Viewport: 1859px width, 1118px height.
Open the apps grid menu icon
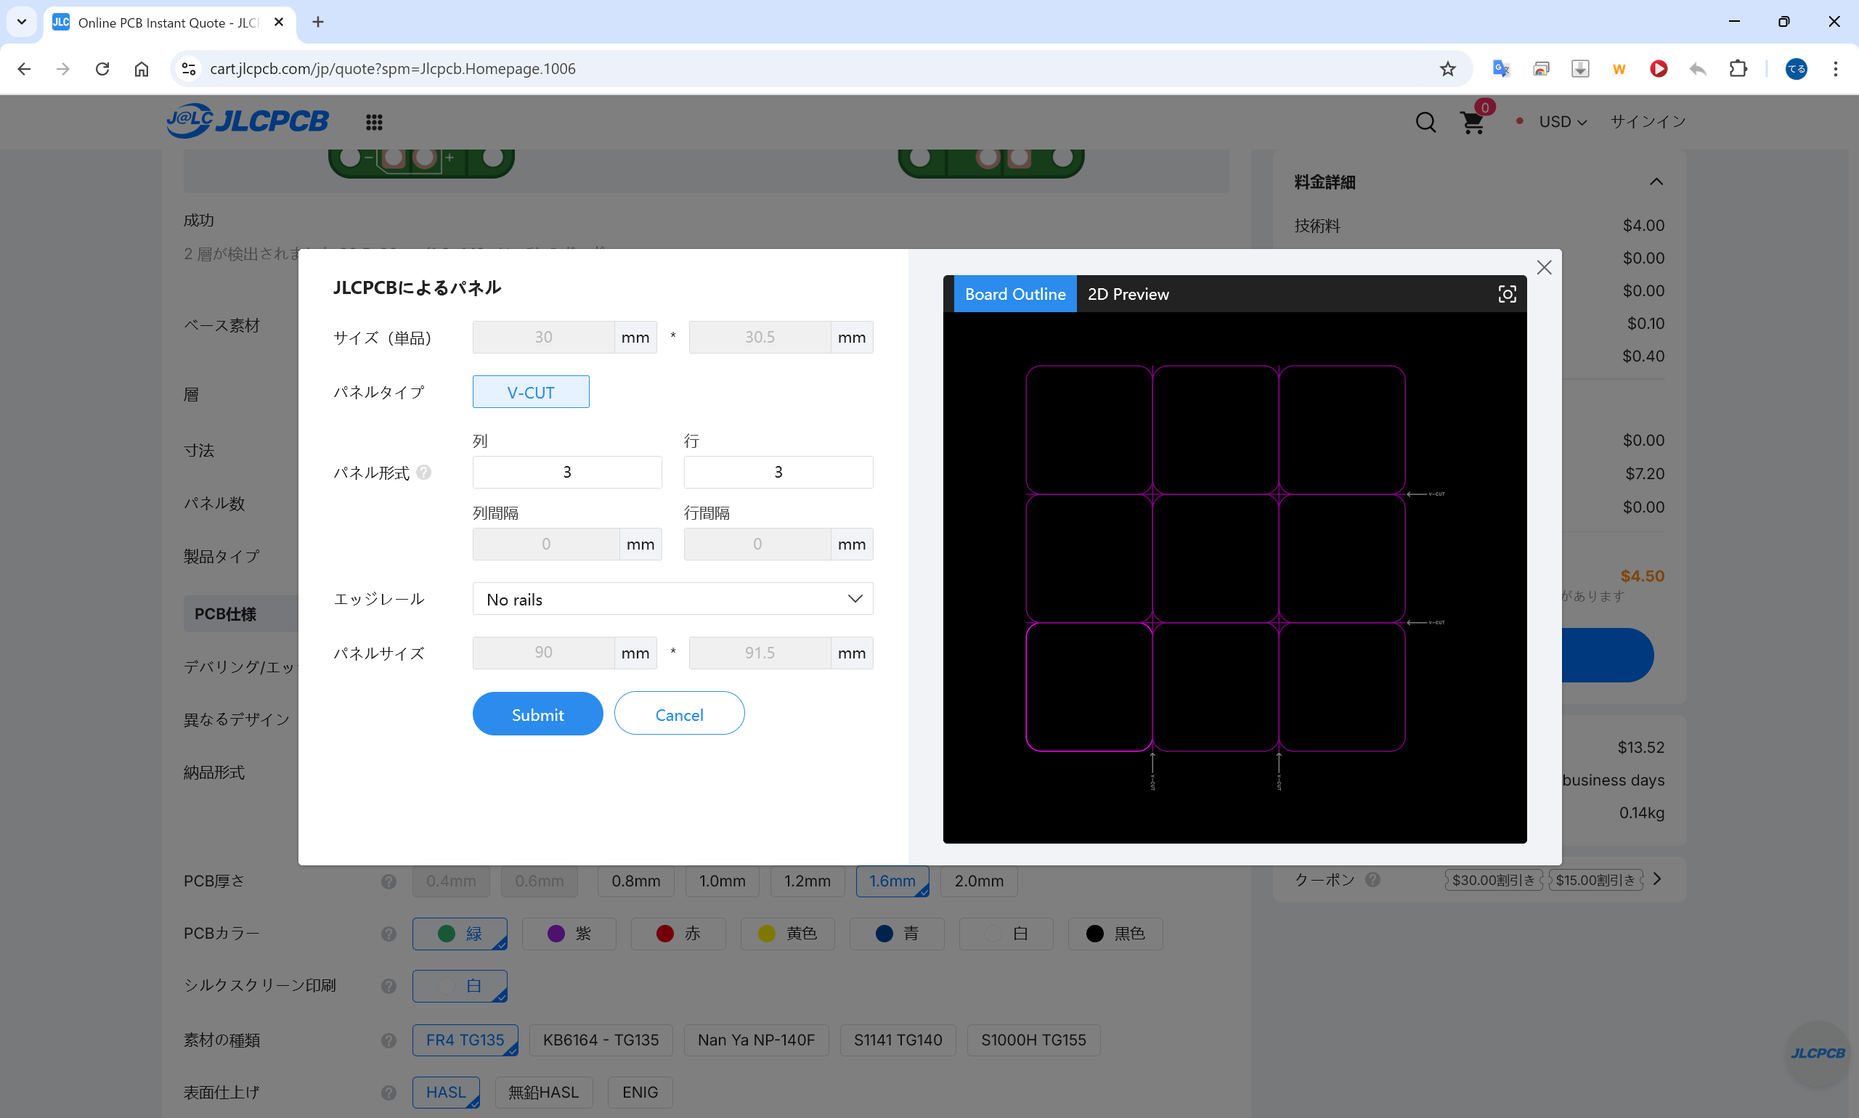coord(374,122)
